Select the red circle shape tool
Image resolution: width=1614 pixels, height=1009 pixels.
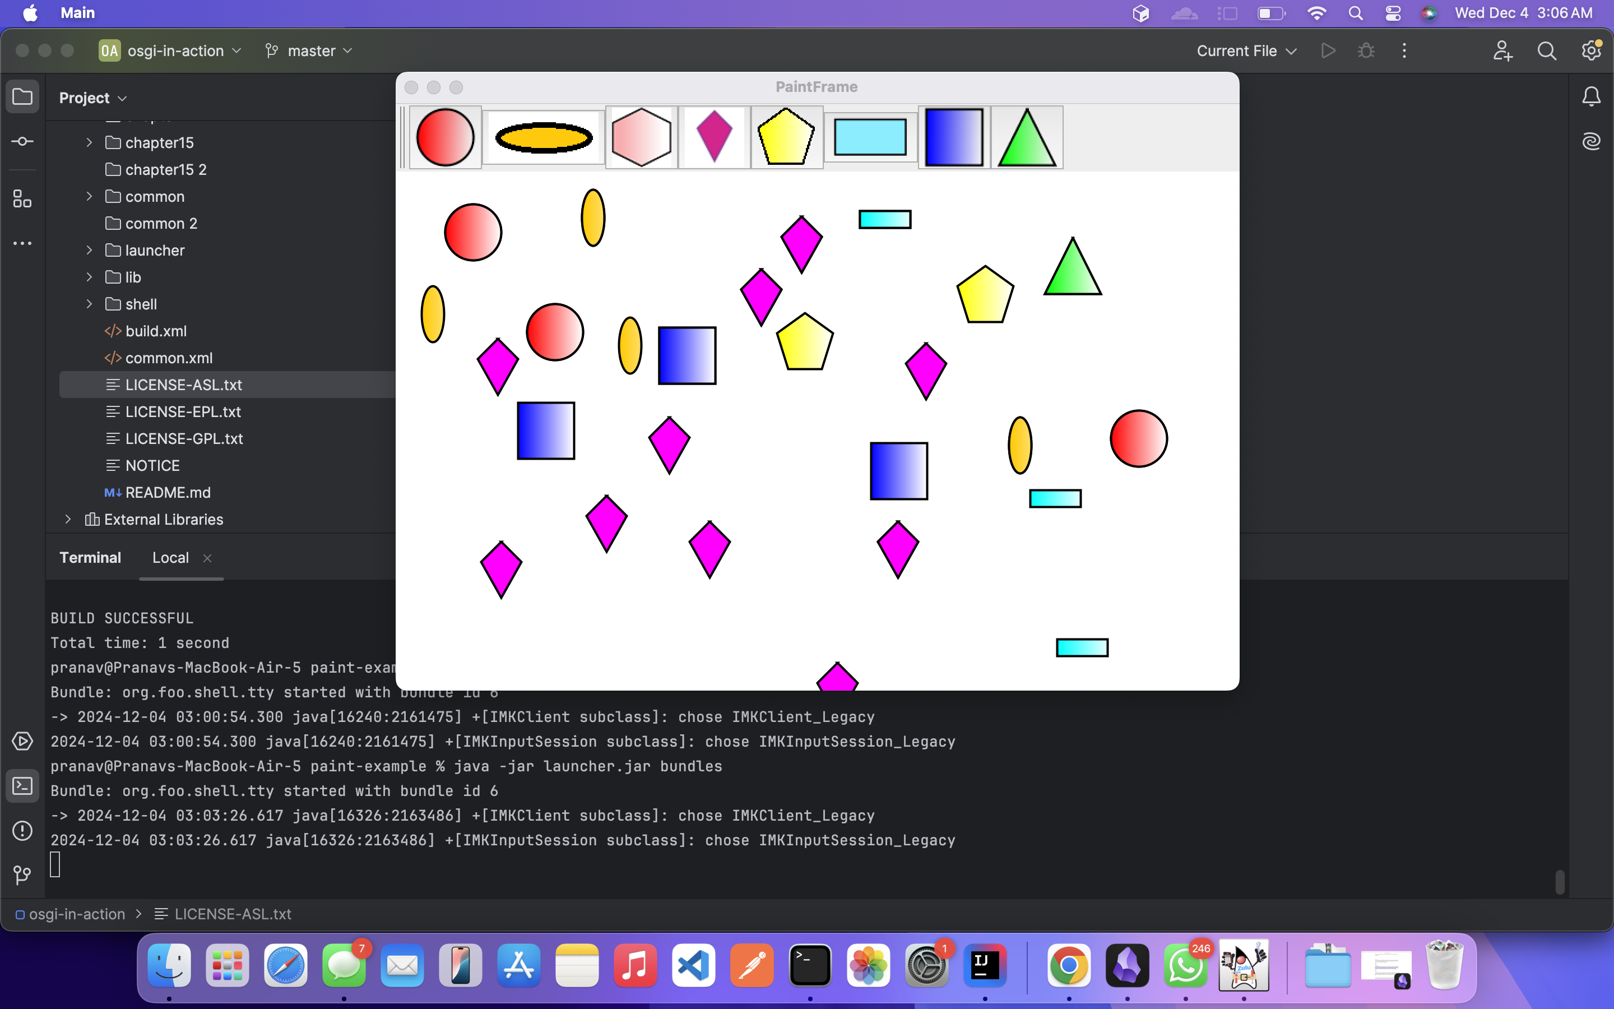coord(445,137)
